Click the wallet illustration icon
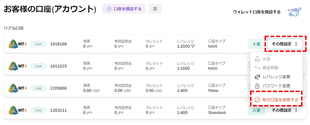 tap(295, 12)
